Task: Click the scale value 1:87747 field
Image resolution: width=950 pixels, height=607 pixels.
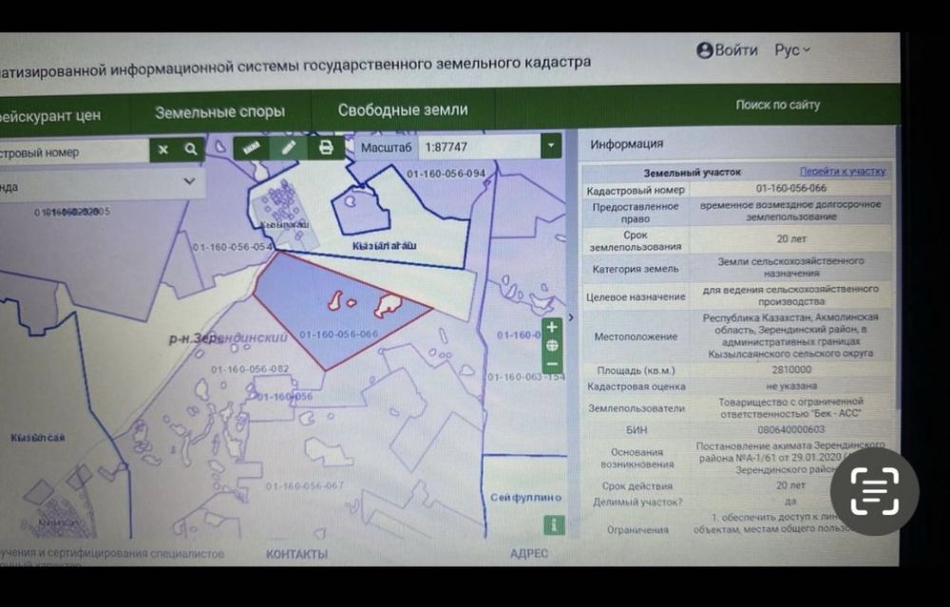Action: (479, 146)
